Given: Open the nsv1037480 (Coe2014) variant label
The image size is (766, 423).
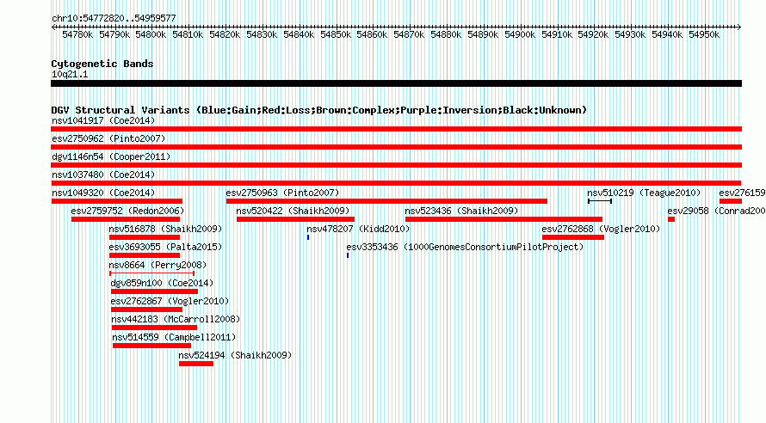Looking at the screenshot, I should pos(103,175).
